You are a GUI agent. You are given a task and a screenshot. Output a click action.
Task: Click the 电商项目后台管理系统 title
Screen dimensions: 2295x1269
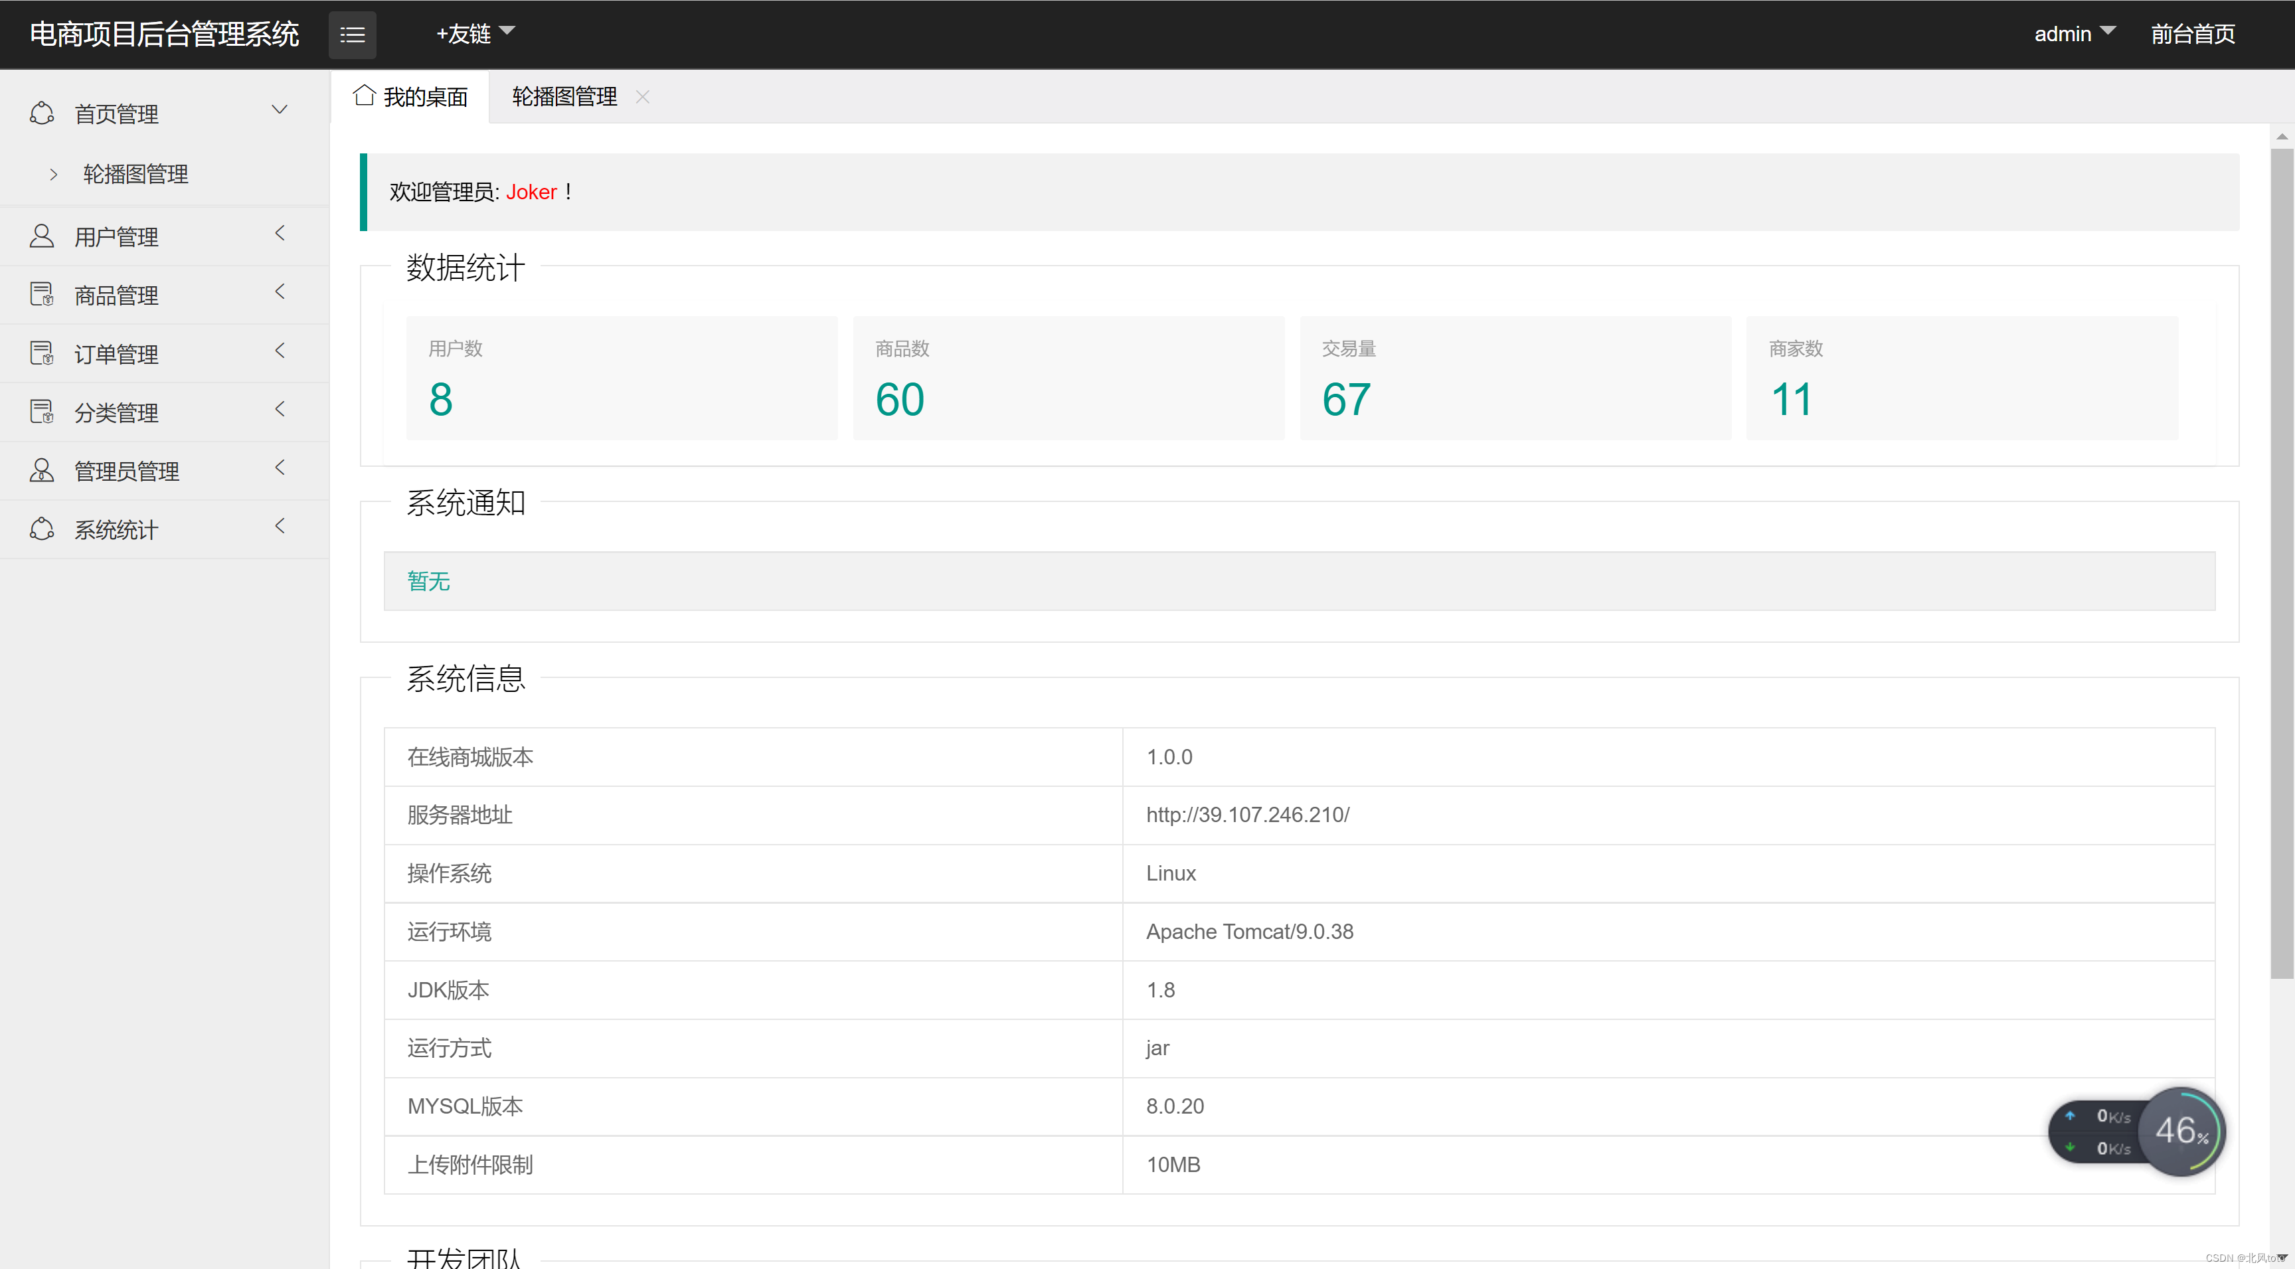point(164,34)
